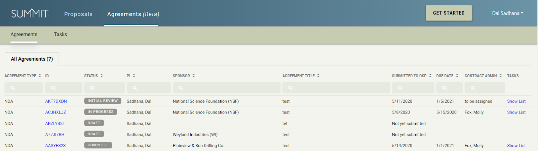Click the Agreement Title filter field
Viewport: 538px width, 151px height.
[x=336, y=88]
